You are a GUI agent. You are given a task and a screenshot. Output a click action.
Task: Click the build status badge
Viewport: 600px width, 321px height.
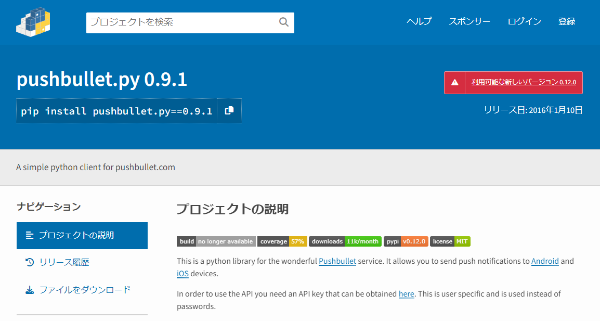pyautogui.click(x=216, y=241)
